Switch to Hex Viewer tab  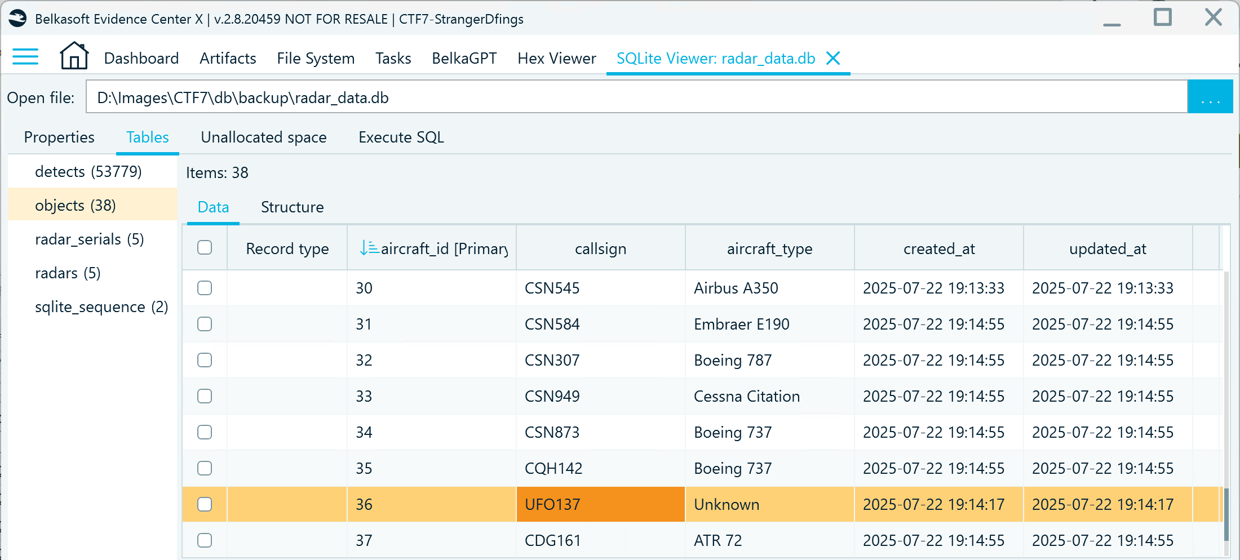[x=557, y=58]
